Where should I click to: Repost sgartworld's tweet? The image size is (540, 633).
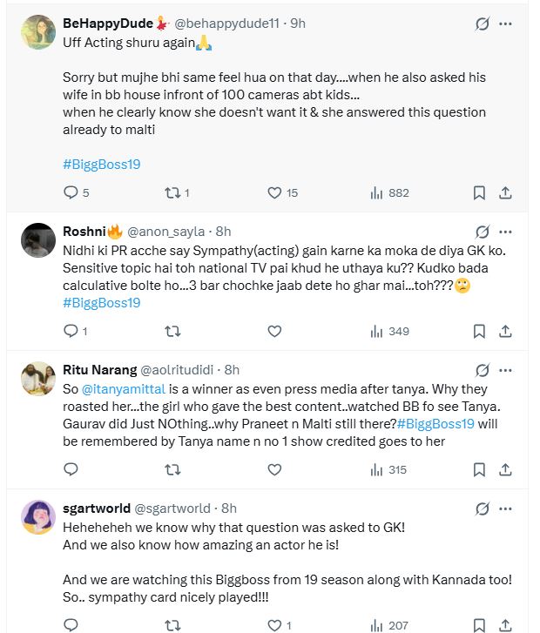click(x=172, y=624)
